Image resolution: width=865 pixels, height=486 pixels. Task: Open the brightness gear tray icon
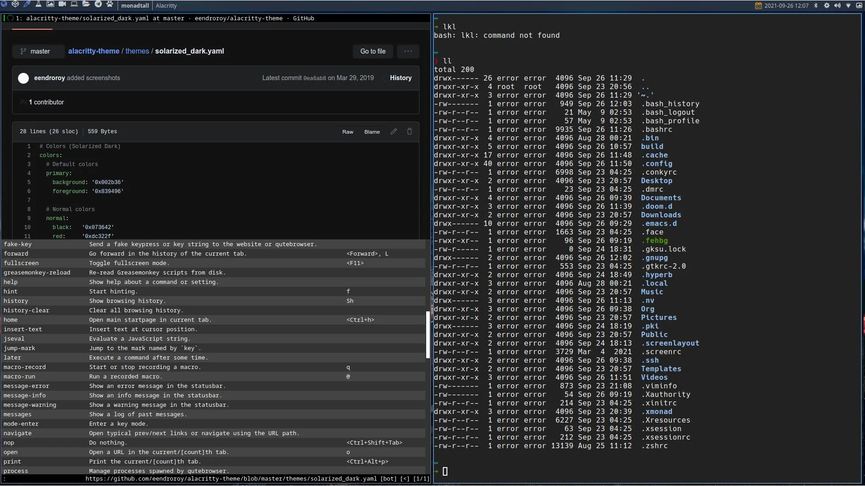click(x=827, y=5)
